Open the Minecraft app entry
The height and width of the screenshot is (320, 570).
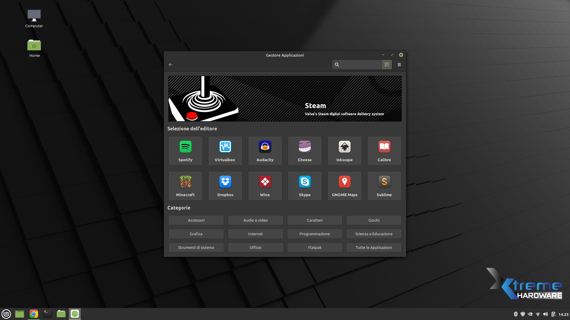(185, 186)
